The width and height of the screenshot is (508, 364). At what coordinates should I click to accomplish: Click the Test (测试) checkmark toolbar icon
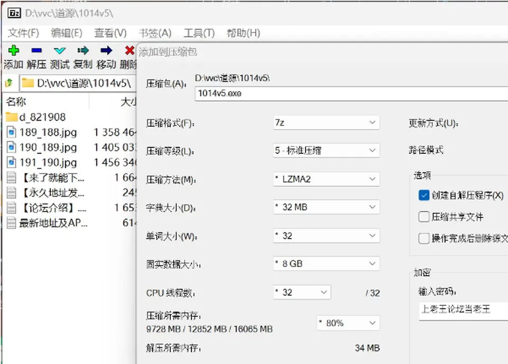pos(60,50)
